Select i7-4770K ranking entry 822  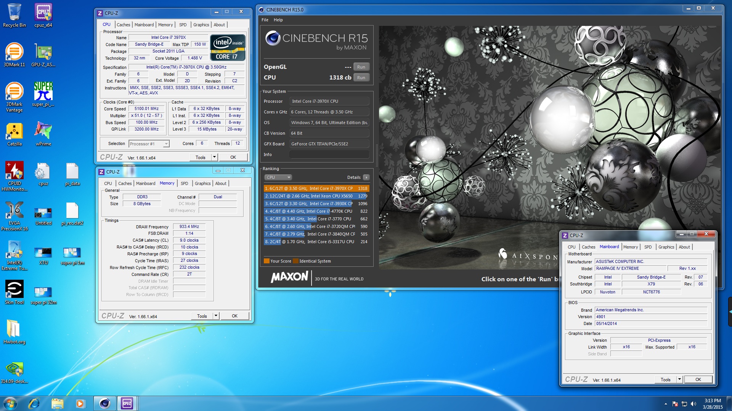tap(316, 211)
